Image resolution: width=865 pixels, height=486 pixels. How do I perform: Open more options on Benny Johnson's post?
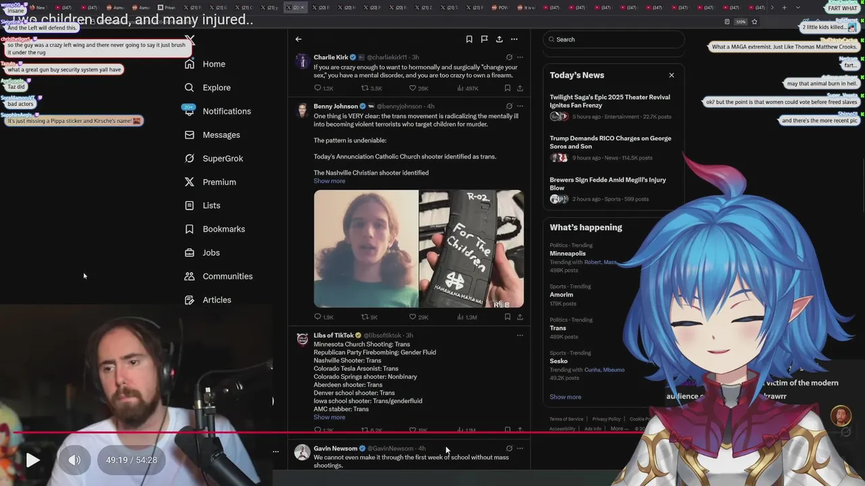pos(520,106)
